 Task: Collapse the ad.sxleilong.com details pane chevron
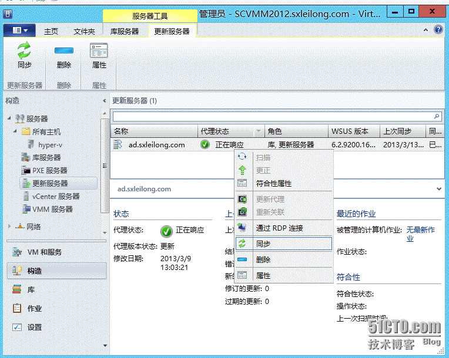438,189
